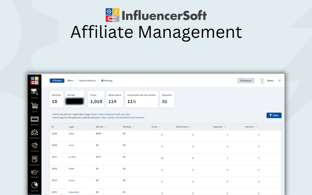Sort table by Partners column
The width and height of the screenshot is (312, 195).
point(251,127)
